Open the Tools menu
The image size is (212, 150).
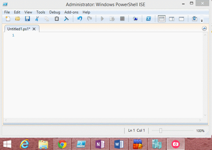click(41, 12)
